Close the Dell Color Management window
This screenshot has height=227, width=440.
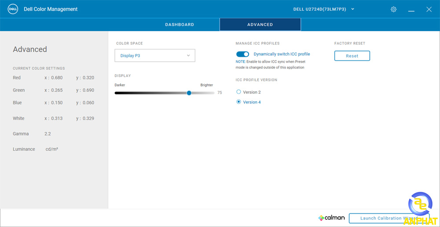pyautogui.click(x=429, y=9)
